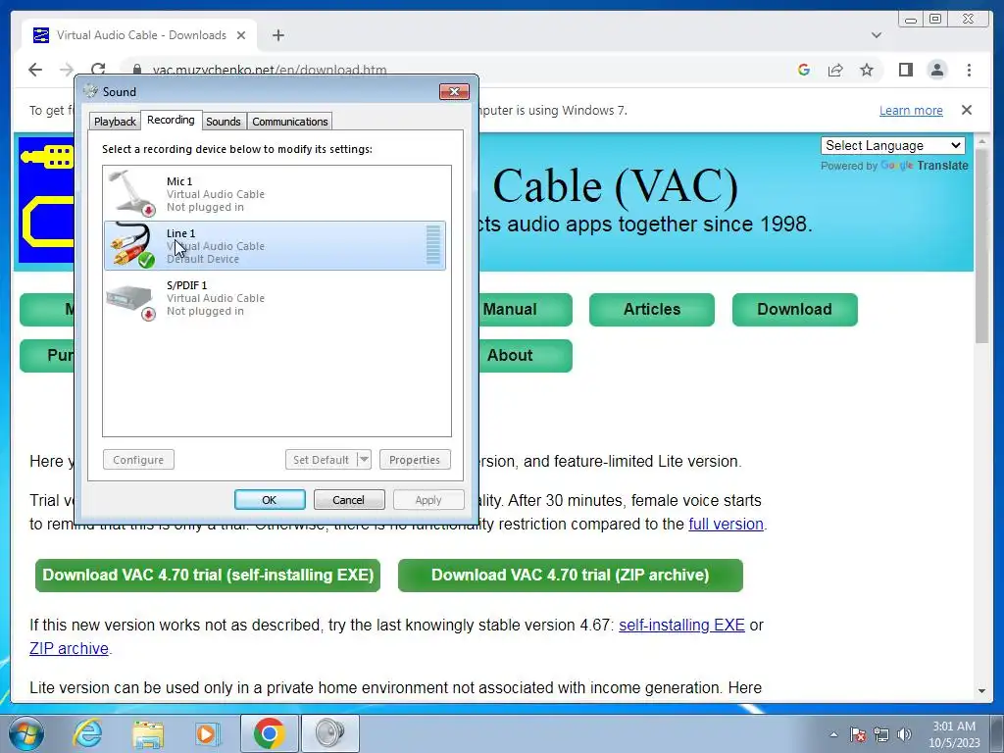Click the Configure button
Image resolution: width=1004 pixels, height=753 pixels.
138,459
